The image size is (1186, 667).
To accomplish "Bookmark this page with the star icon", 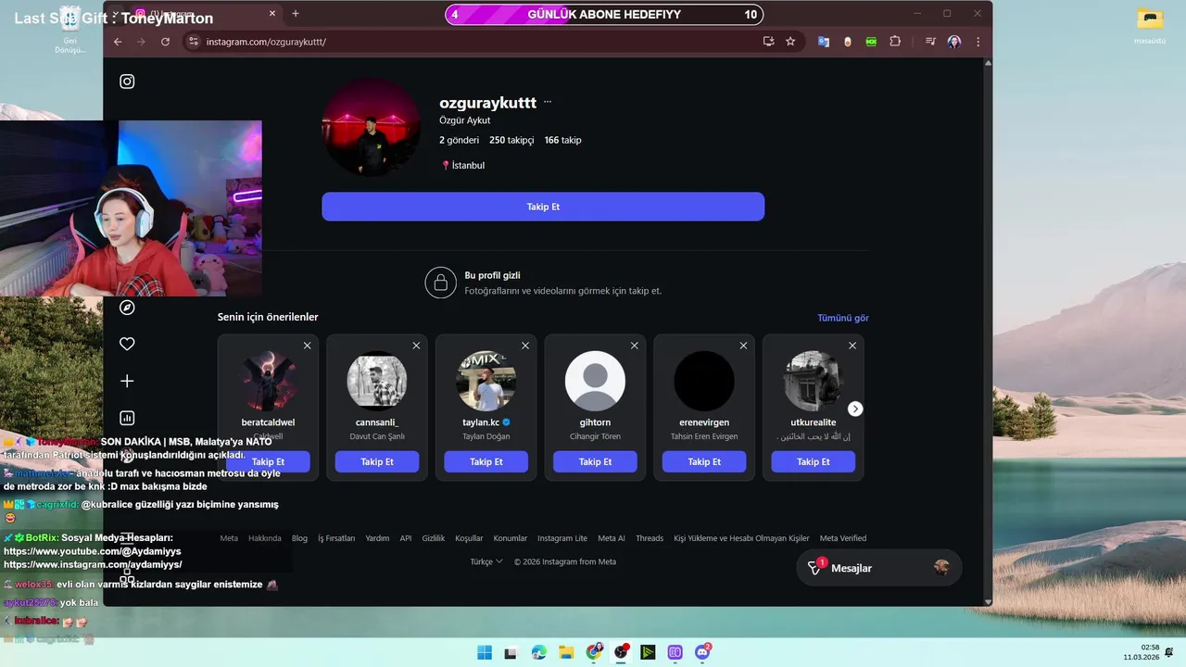I will pos(790,42).
